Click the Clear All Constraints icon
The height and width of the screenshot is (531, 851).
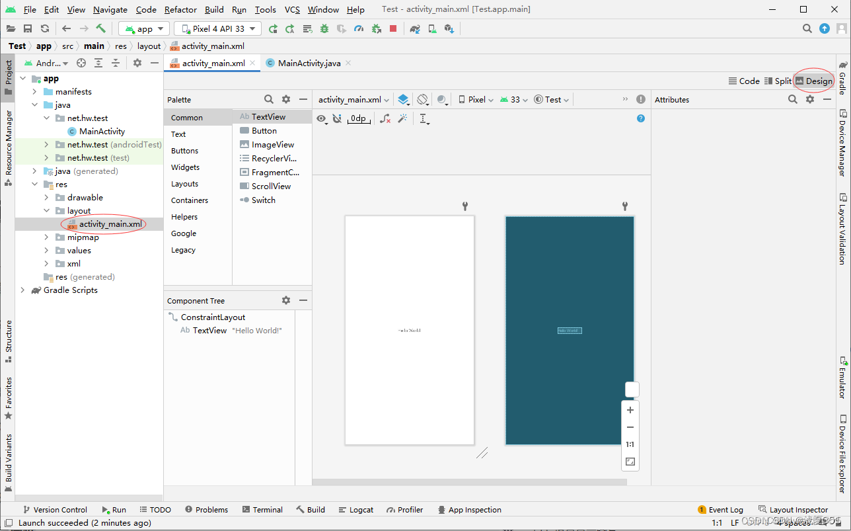pyautogui.click(x=385, y=118)
